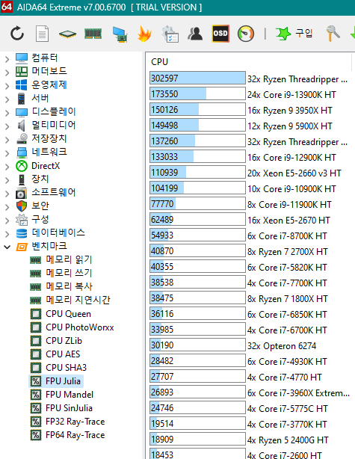Click the 보안 shield icon

pyautogui.click(x=22, y=206)
